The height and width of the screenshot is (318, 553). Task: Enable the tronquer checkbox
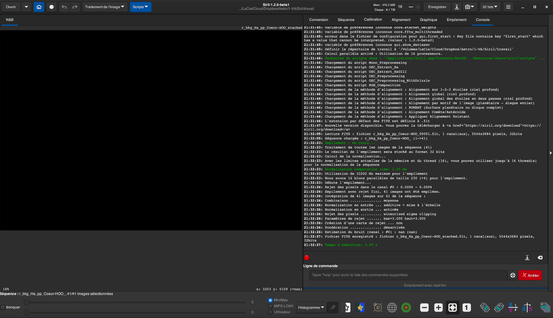(3, 307)
